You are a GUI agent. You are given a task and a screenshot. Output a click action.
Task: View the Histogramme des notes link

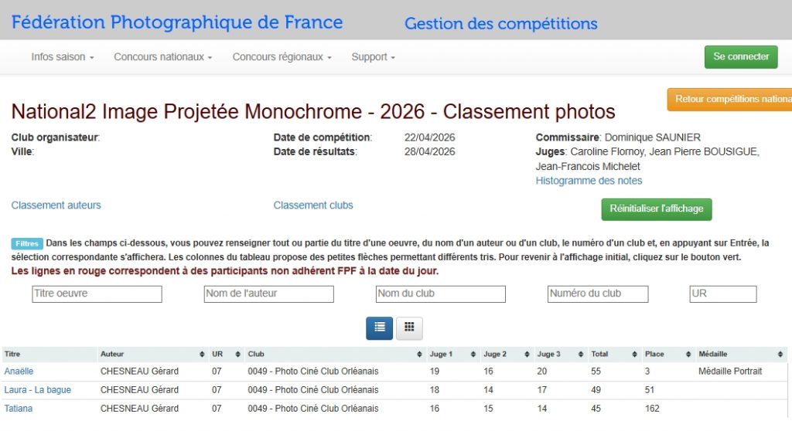589,181
